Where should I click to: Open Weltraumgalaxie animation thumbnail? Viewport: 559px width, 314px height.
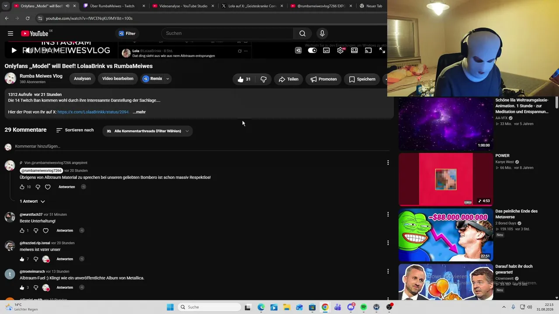point(446,124)
